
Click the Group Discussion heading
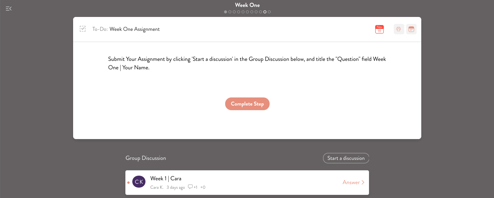(145, 158)
